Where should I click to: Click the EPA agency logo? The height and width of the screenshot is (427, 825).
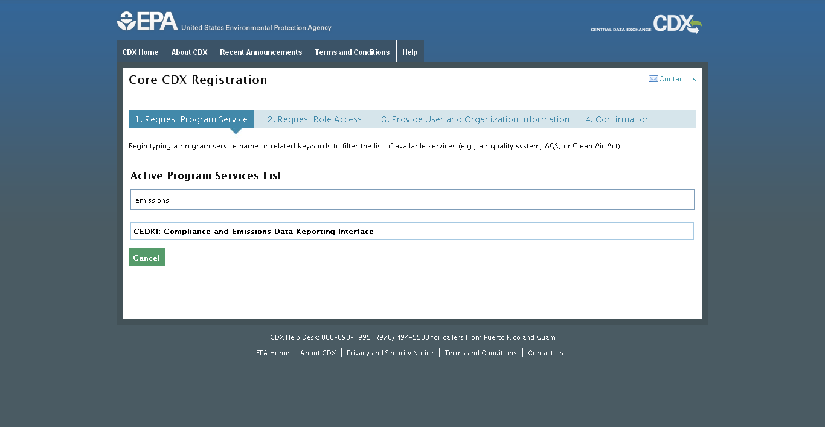145,20
